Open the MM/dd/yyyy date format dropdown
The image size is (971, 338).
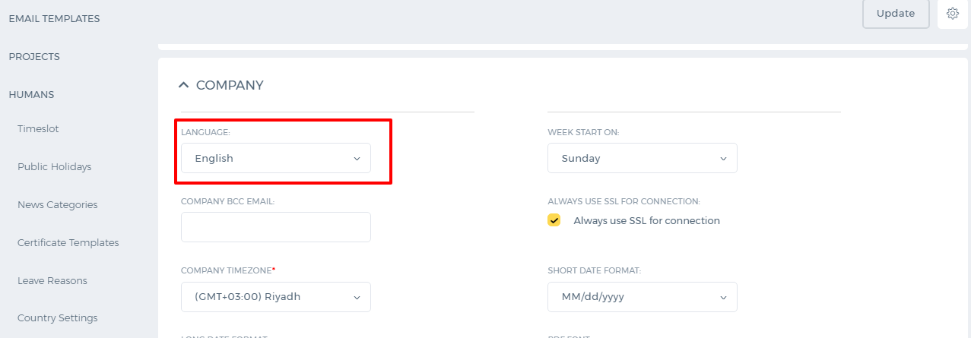coord(643,297)
